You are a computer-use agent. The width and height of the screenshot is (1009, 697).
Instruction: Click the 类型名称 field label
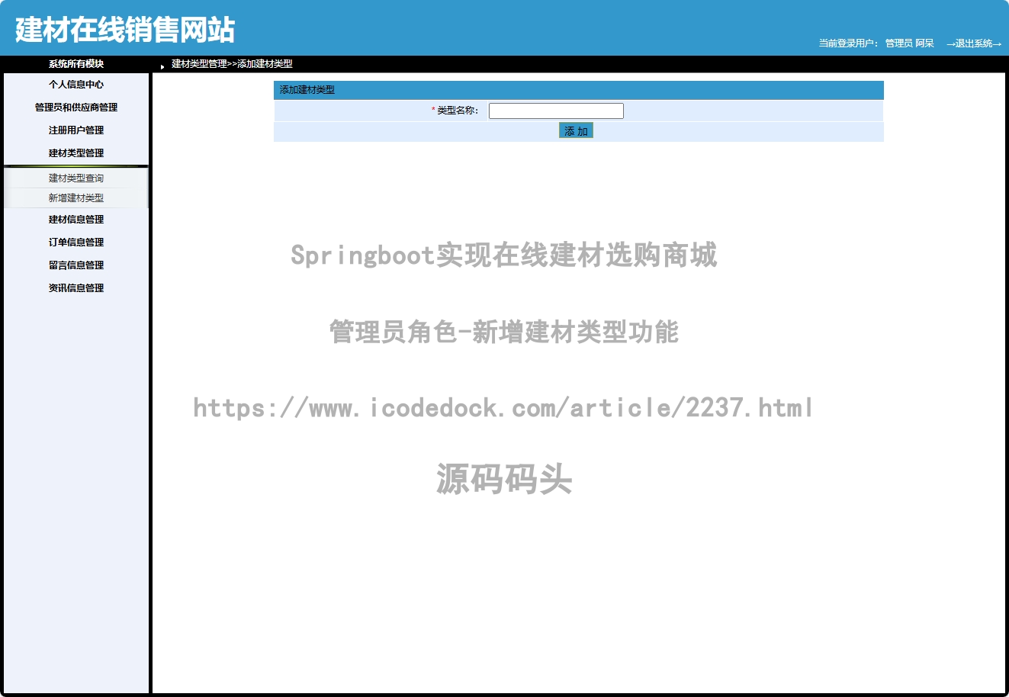click(458, 111)
